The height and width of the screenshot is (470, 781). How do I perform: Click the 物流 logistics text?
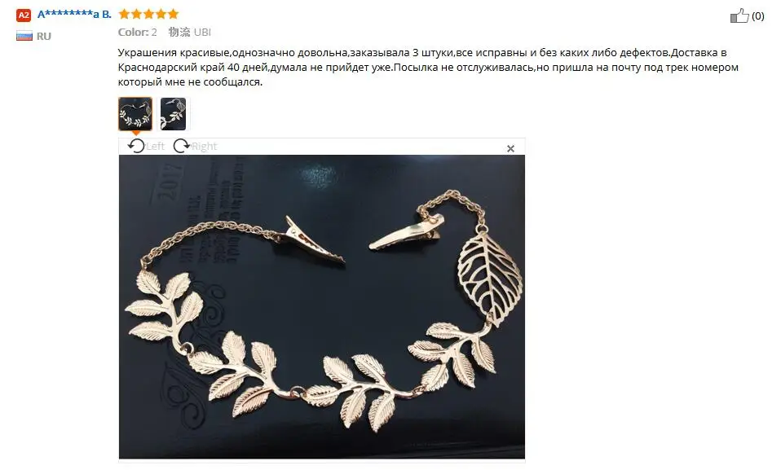[x=179, y=33]
